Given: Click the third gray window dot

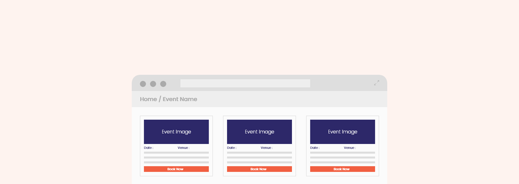Looking at the screenshot, I should (163, 84).
